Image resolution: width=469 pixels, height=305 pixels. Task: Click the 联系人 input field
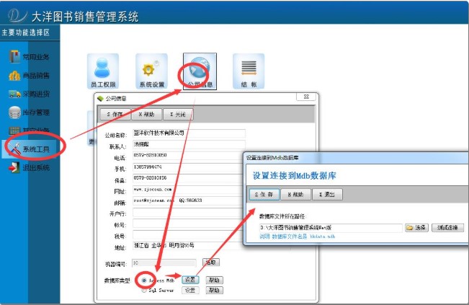pos(189,144)
